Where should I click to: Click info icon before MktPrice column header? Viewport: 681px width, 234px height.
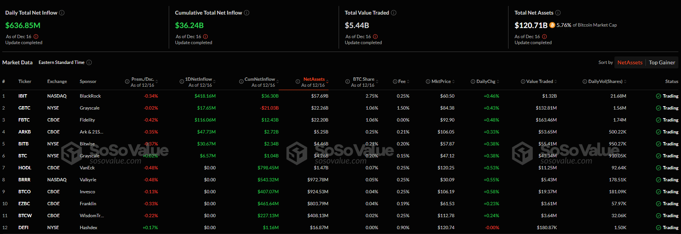tap(428, 81)
